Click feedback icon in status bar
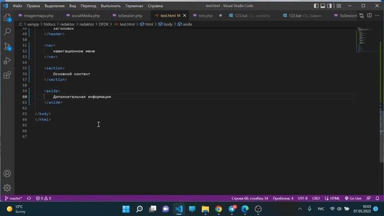This screenshot has height=216, width=384. tap(368, 198)
